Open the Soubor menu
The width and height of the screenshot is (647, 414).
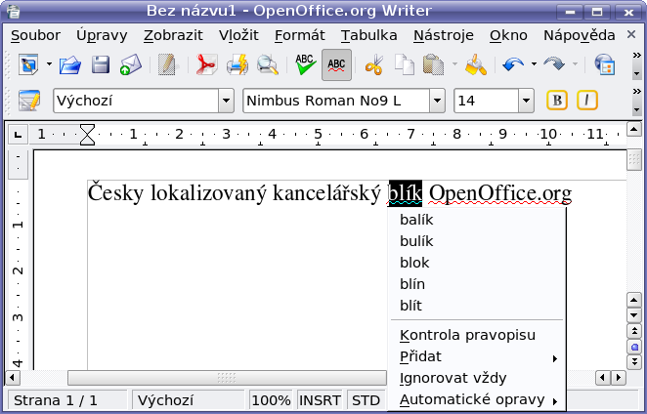coord(35,35)
